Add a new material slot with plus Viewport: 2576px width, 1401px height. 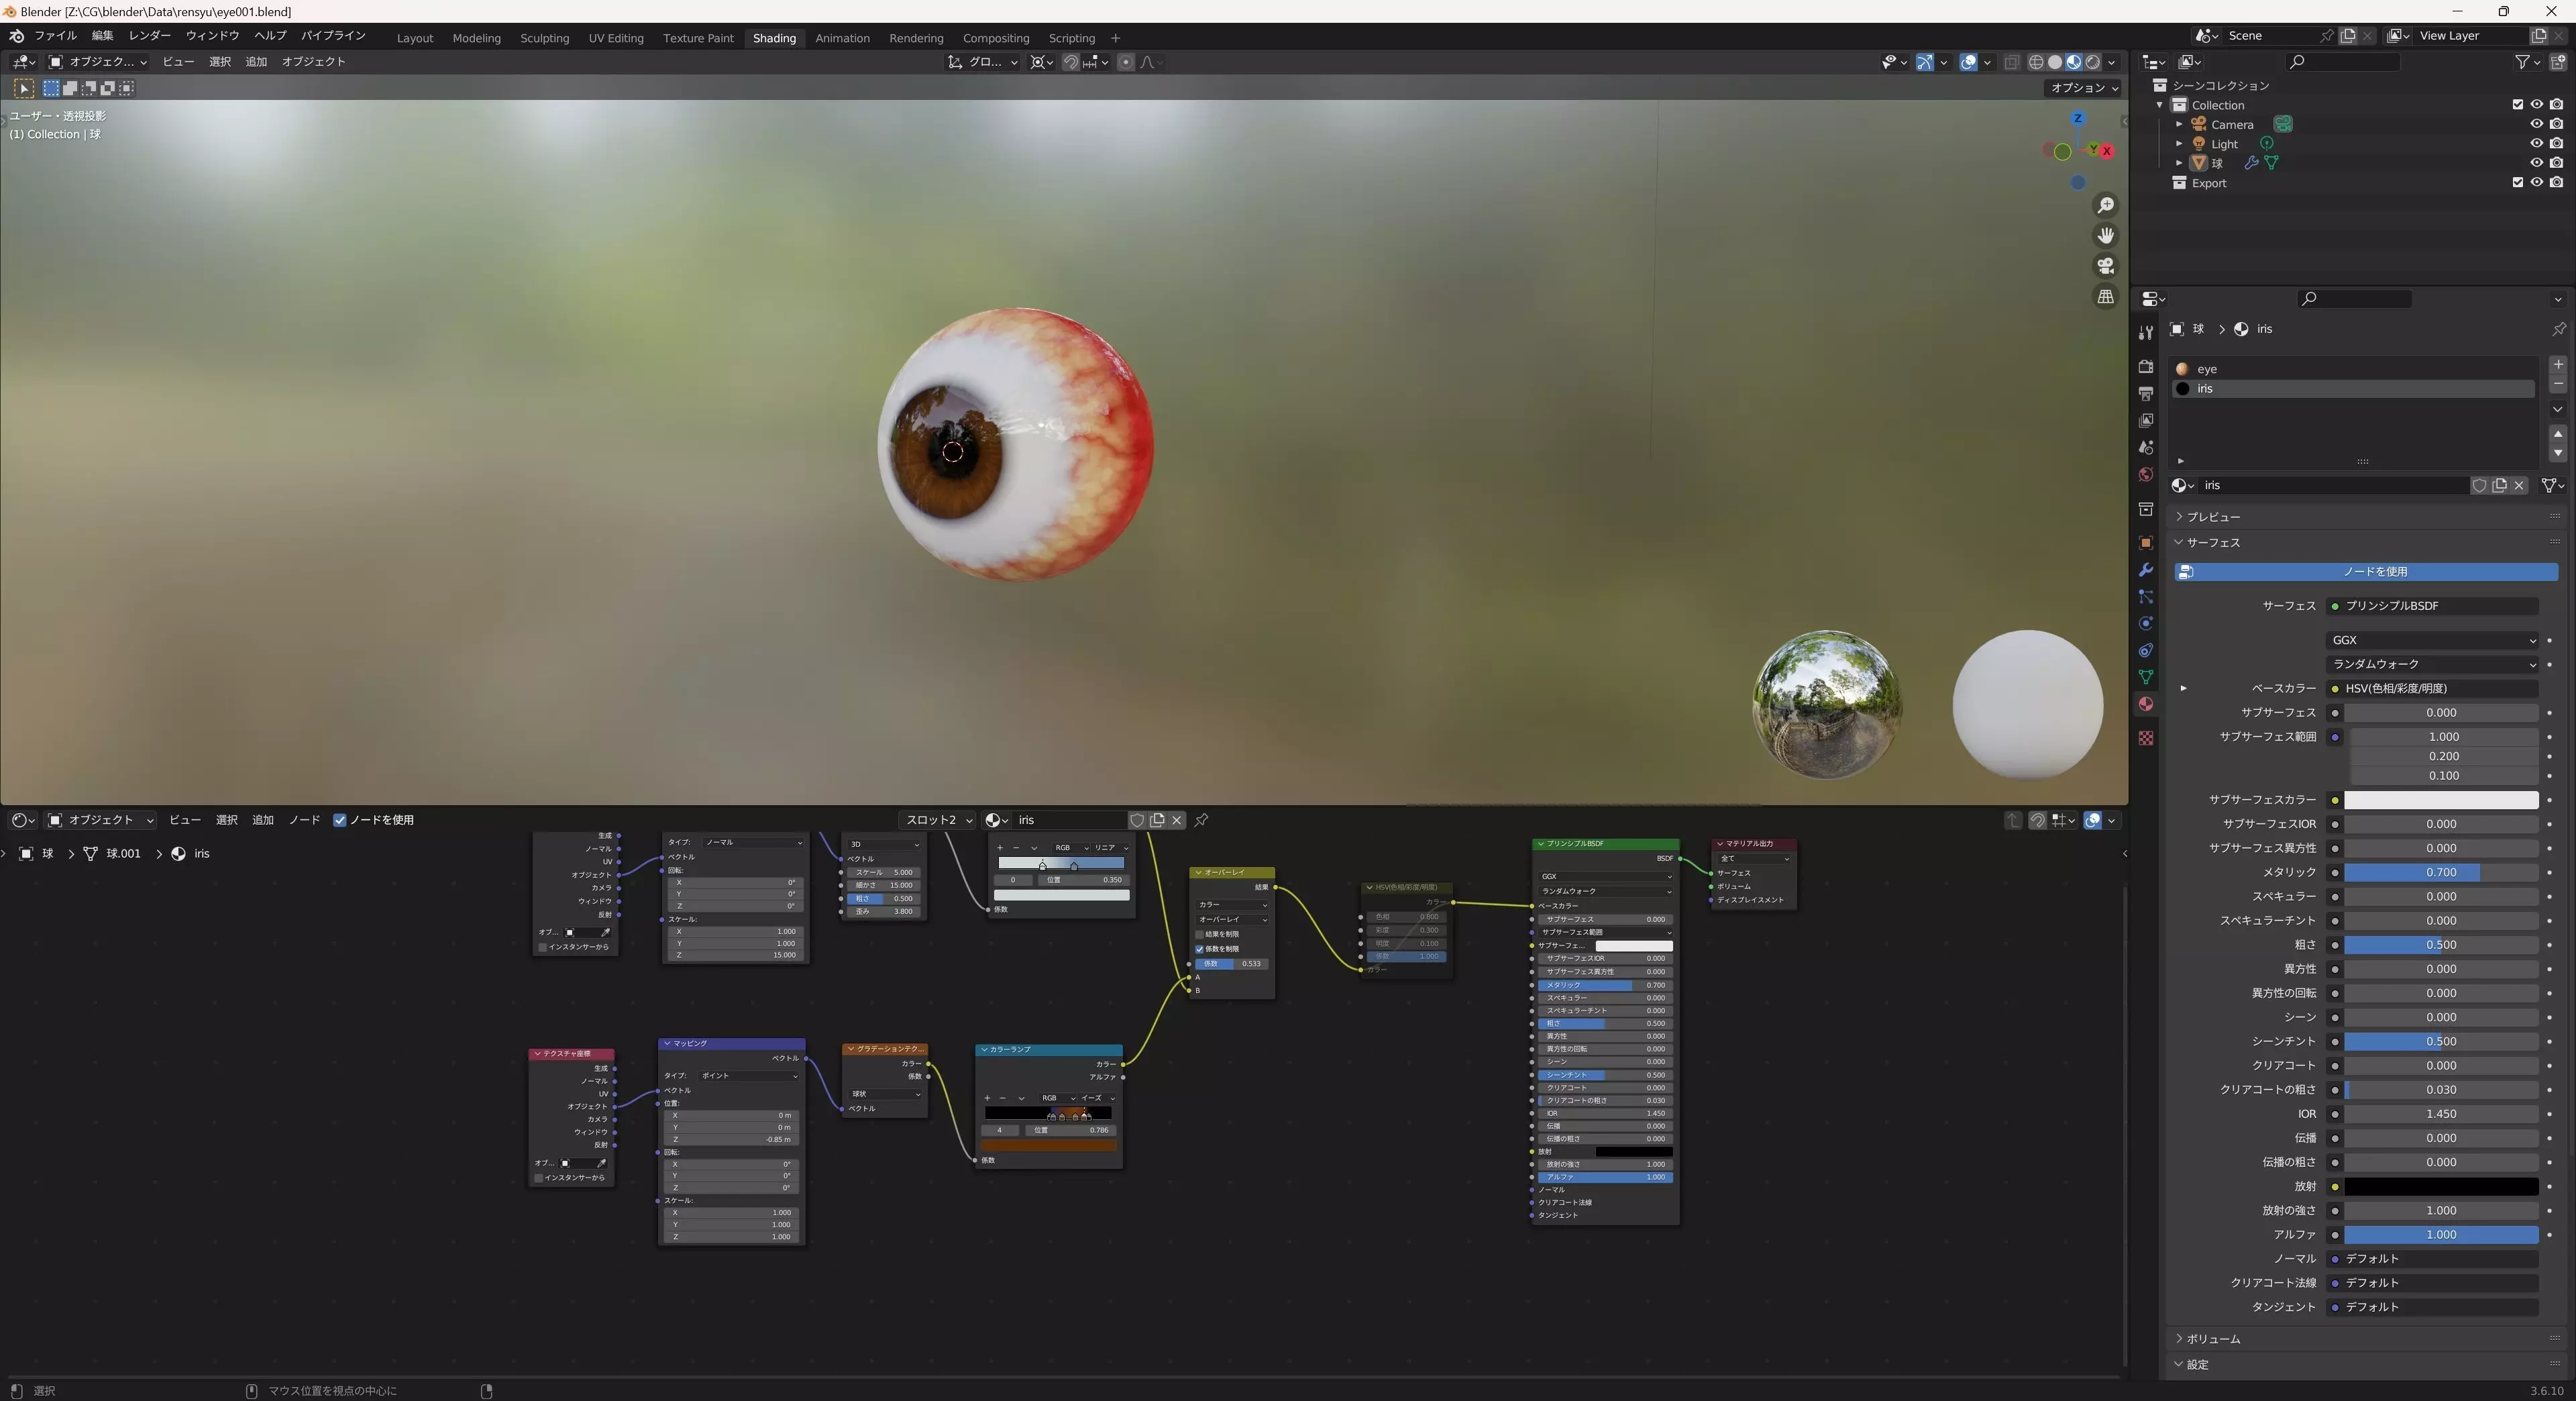point(2558,365)
